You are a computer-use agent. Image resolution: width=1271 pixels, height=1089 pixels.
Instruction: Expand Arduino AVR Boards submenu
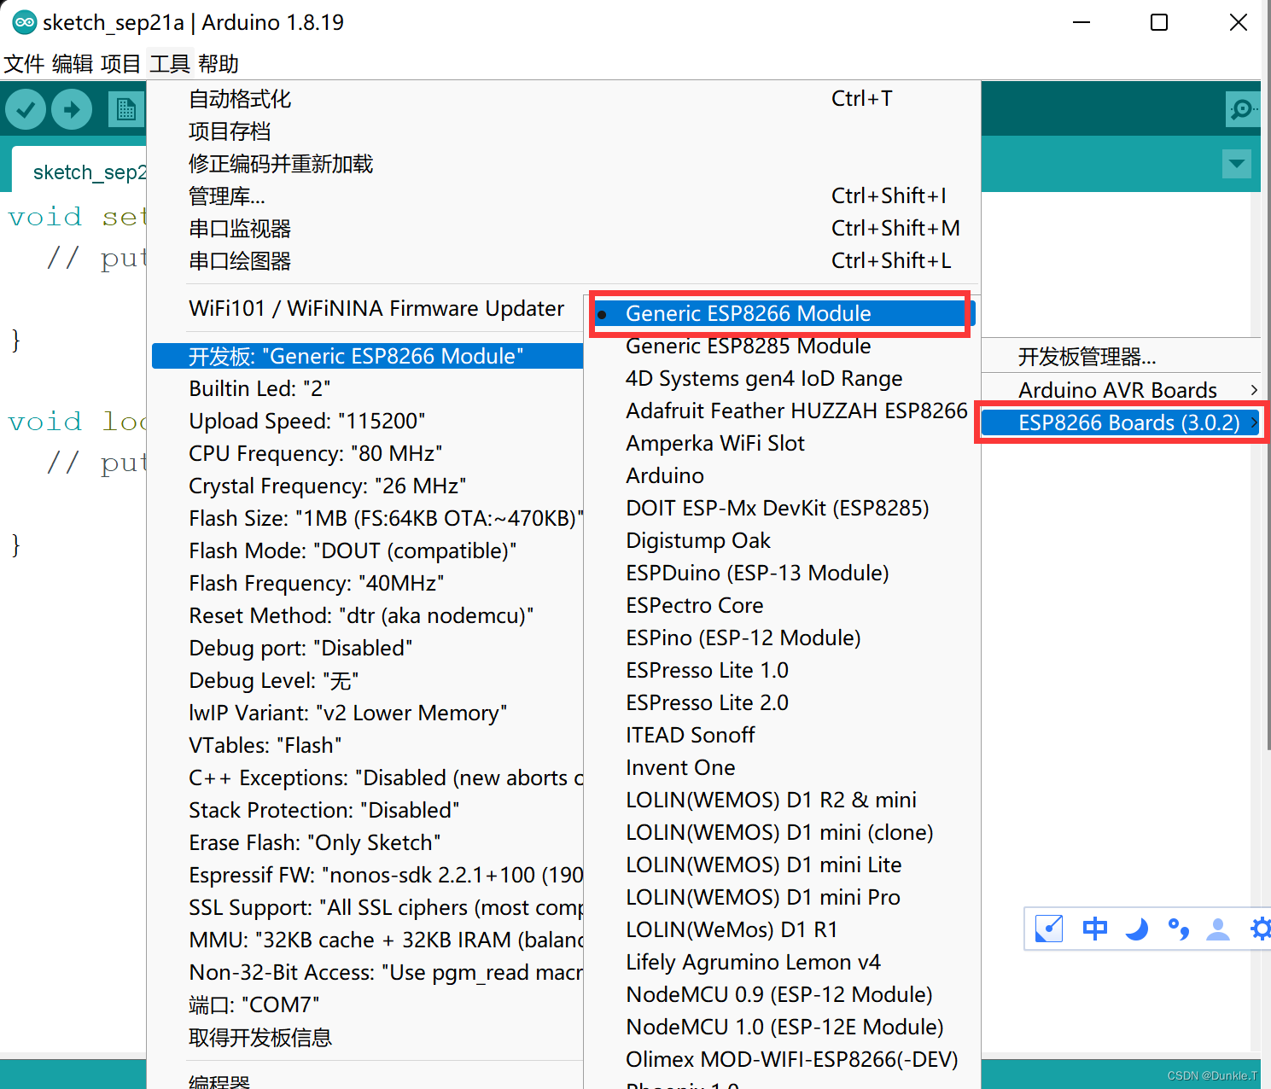tap(1121, 390)
